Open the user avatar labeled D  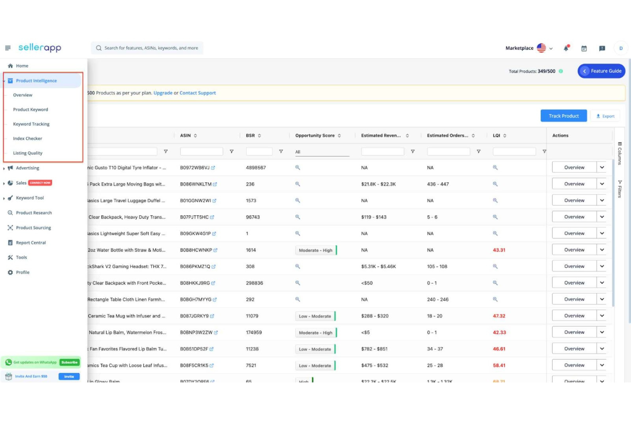(621, 48)
